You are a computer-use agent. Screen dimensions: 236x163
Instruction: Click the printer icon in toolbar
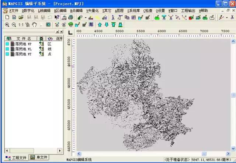(70, 17)
